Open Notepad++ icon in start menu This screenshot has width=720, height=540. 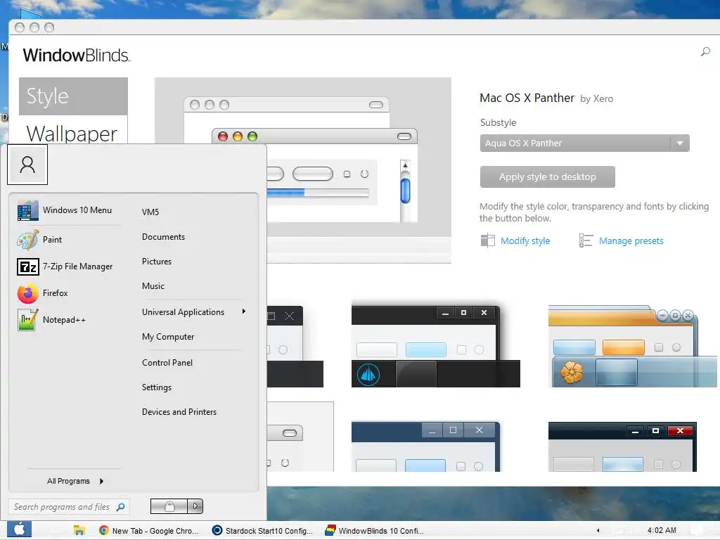[27, 320]
